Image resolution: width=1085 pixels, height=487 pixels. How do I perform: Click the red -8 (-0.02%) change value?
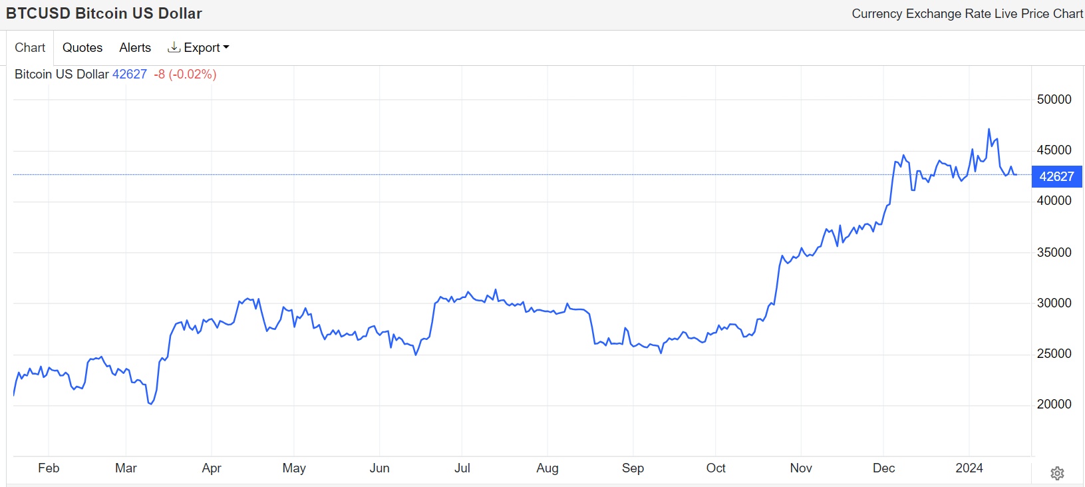point(185,74)
